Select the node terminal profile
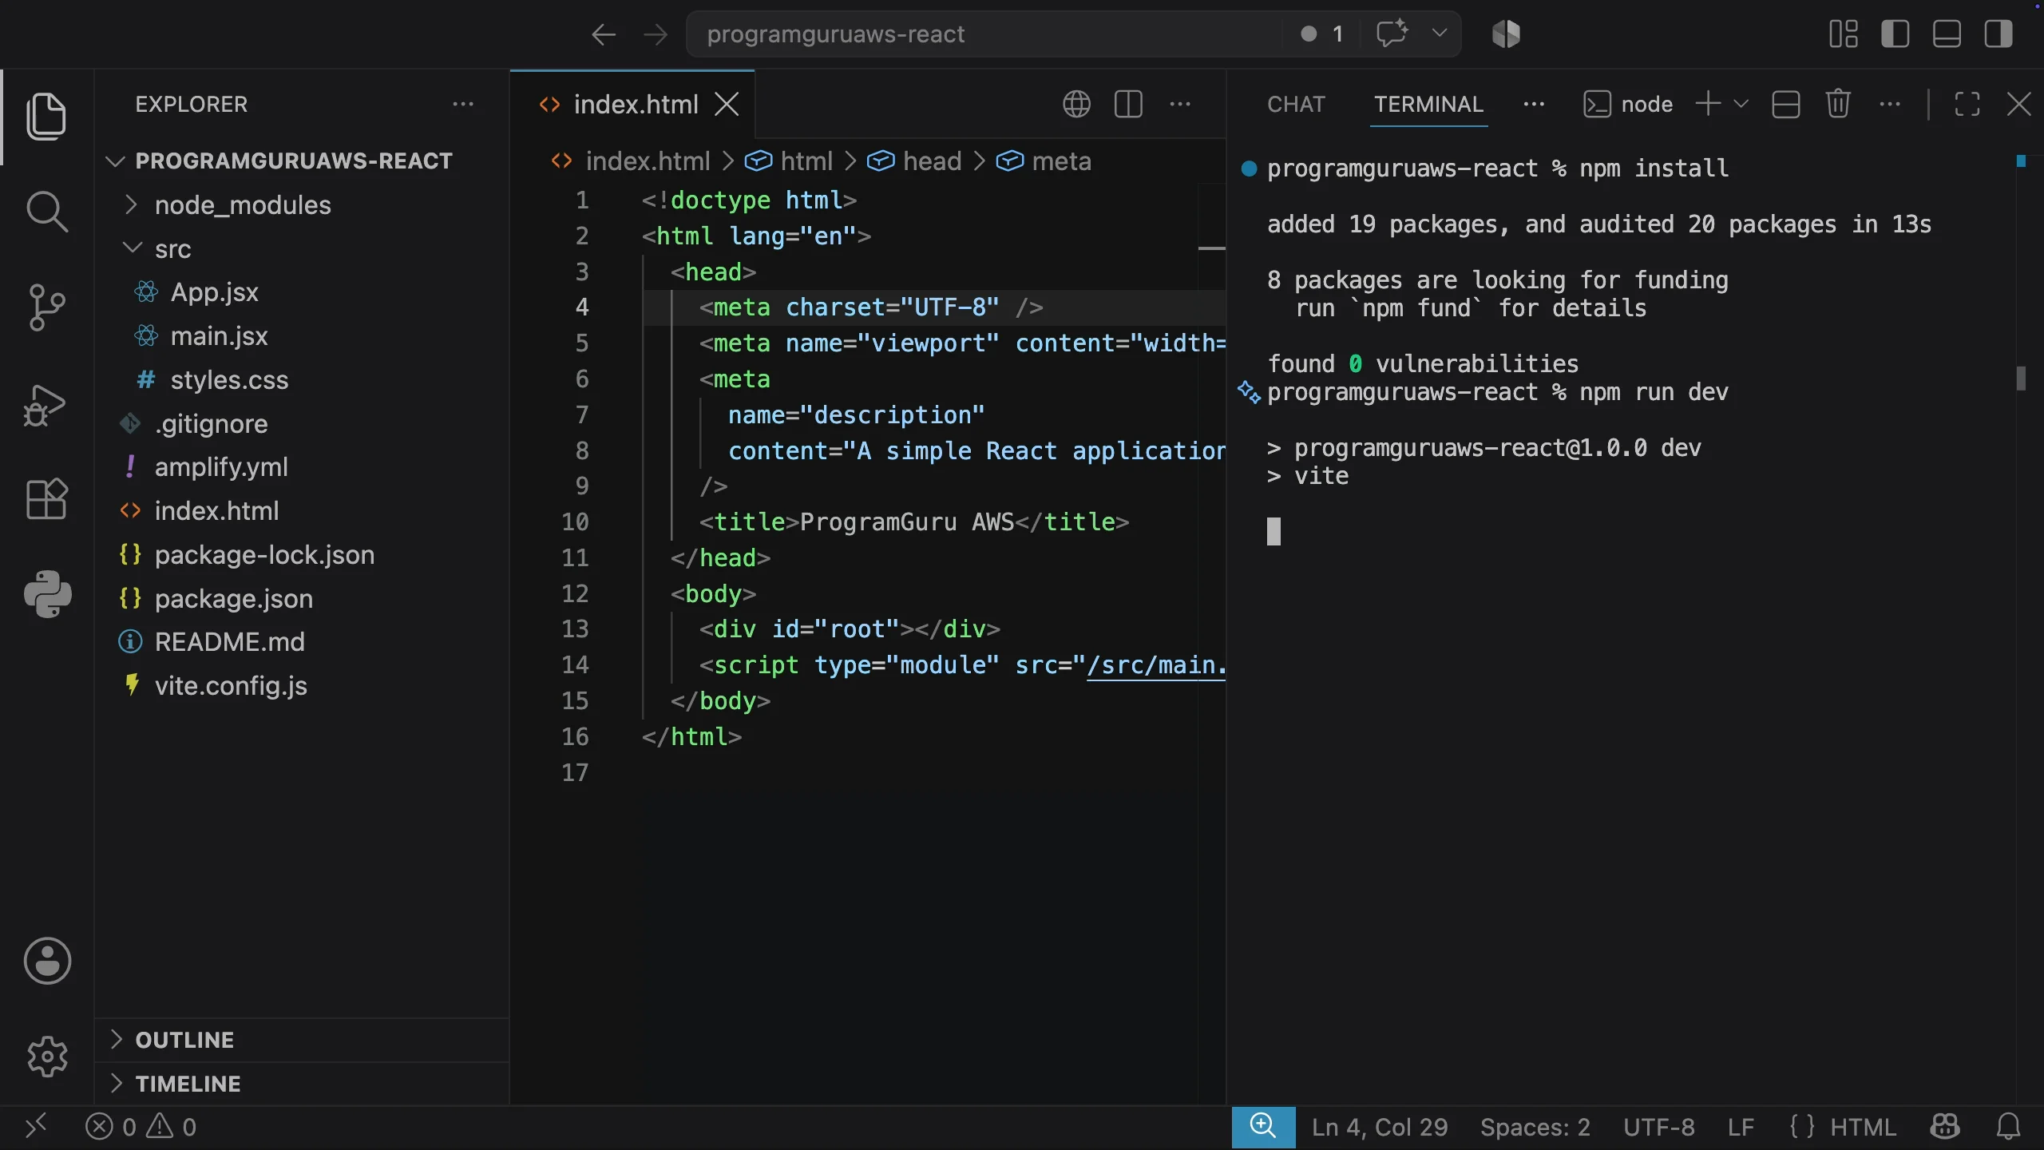 tap(1629, 104)
